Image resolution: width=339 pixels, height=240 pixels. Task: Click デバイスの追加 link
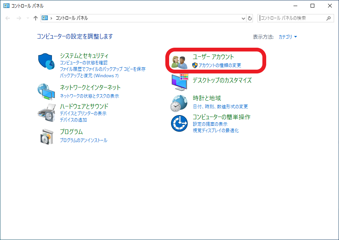(x=73, y=120)
